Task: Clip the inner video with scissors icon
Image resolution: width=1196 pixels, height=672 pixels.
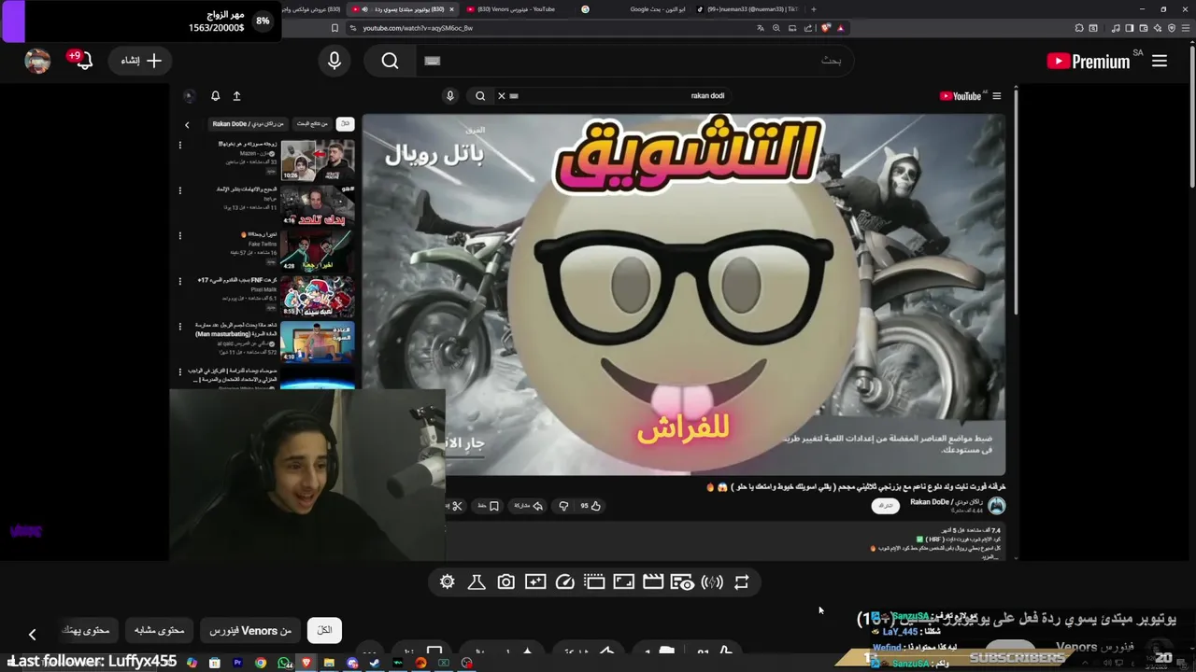Action: [x=456, y=506]
